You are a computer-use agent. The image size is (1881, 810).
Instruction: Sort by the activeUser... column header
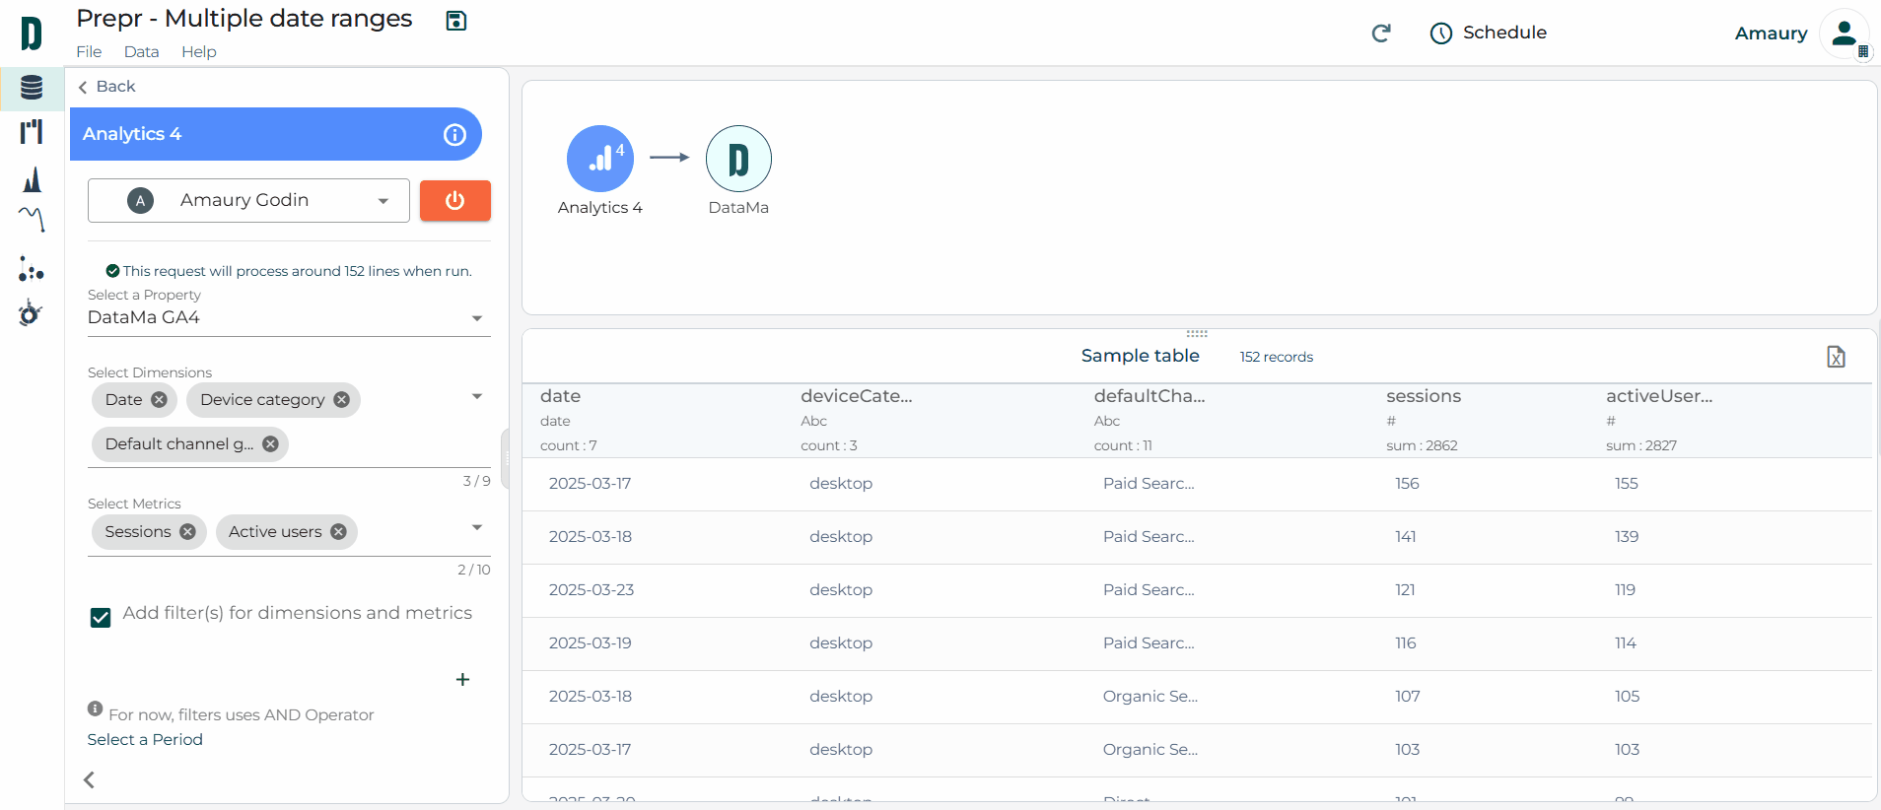coord(1659,396)
